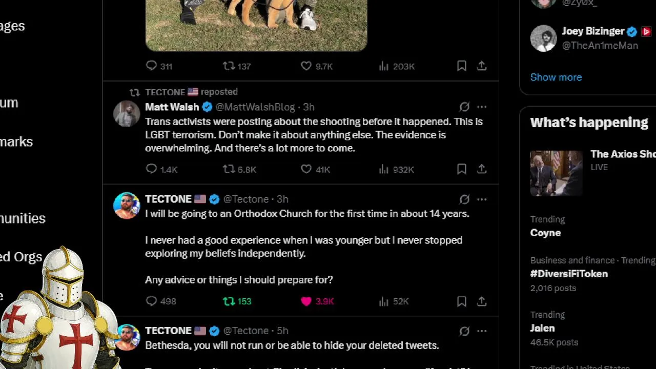The width and height of the screenshot is (656, 369).
Task: Open the Coyne trending topic
Action: (x=545, y=233)
